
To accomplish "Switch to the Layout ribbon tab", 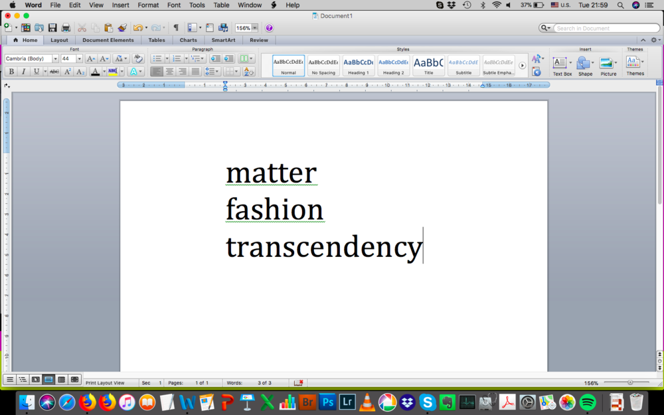I will [x=59, y=40].
